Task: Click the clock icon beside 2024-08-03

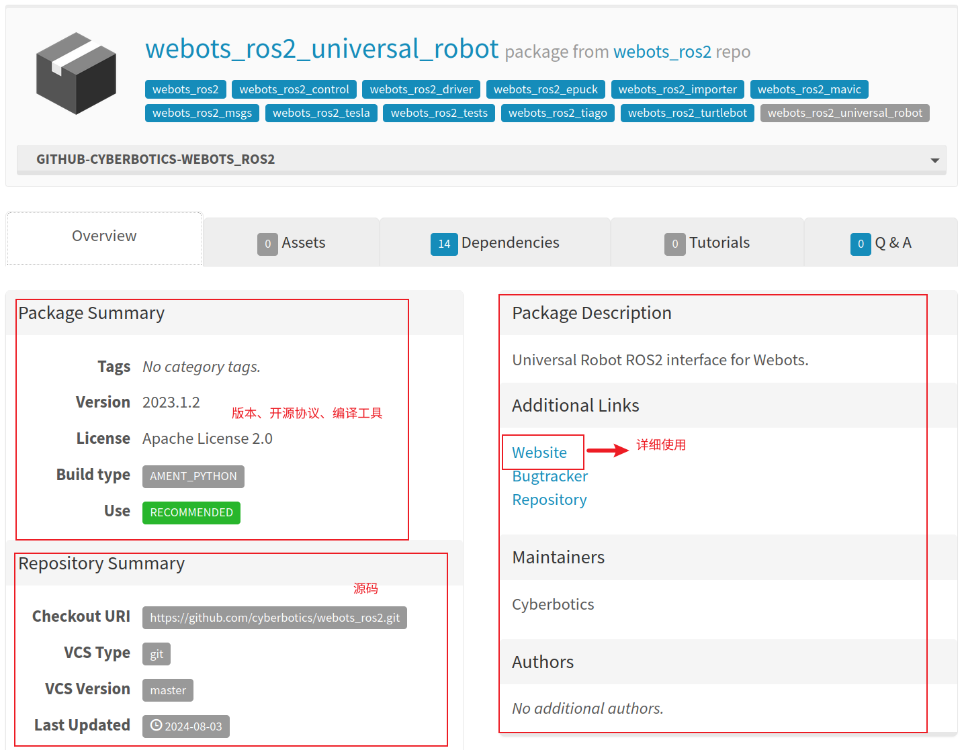Action: tap(156, 726)
